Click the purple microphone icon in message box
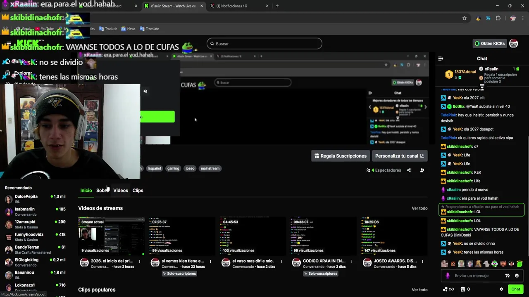Screen dimensions: 529x297 pyautogui.click(x=448, y=276)
